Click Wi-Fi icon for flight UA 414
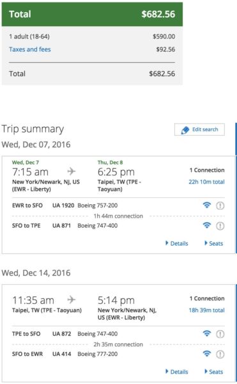This screenshot has height=384, width=237. click(x=207, y=354)
